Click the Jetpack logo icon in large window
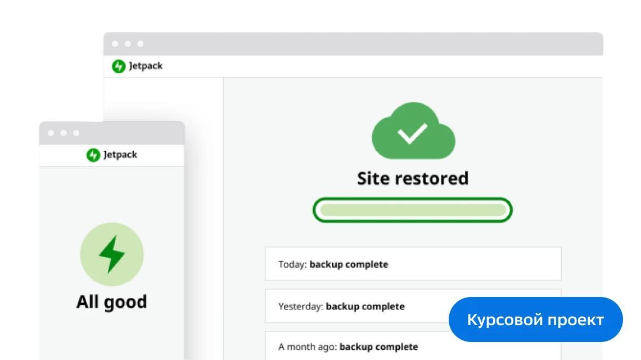 [119, 66]
